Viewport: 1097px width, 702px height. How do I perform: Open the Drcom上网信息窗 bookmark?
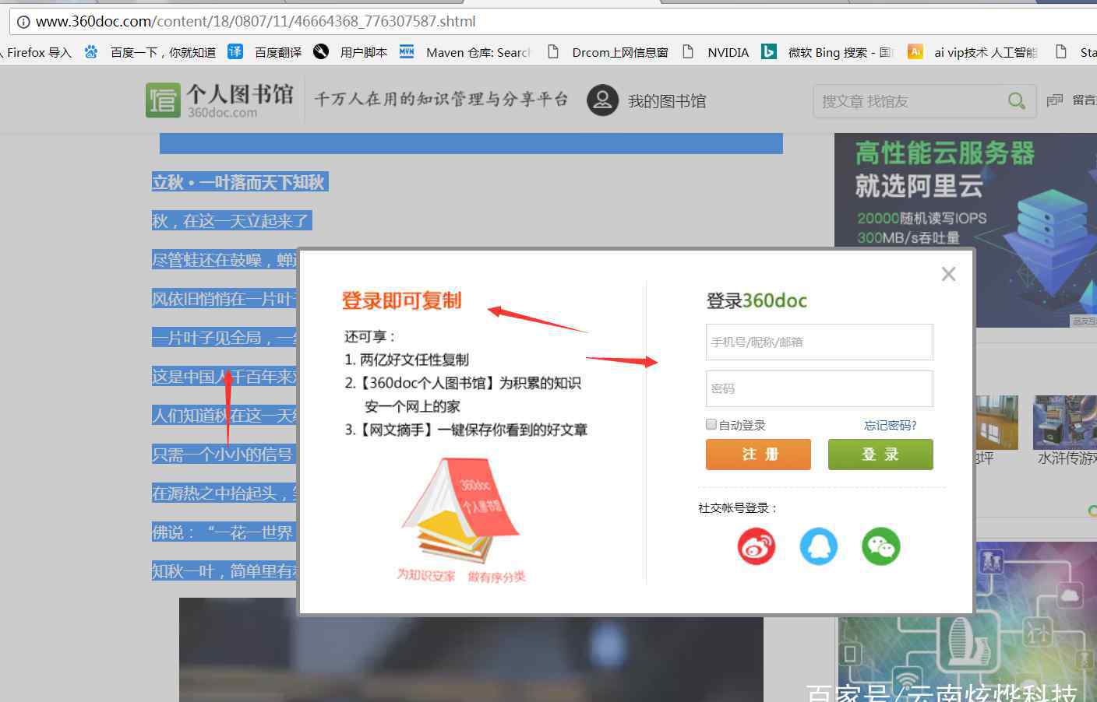click(x=608, y=52)
